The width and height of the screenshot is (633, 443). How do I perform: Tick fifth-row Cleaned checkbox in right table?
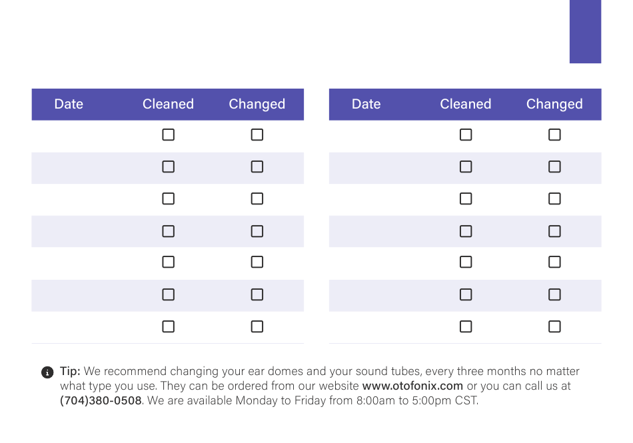click(466, 262)
